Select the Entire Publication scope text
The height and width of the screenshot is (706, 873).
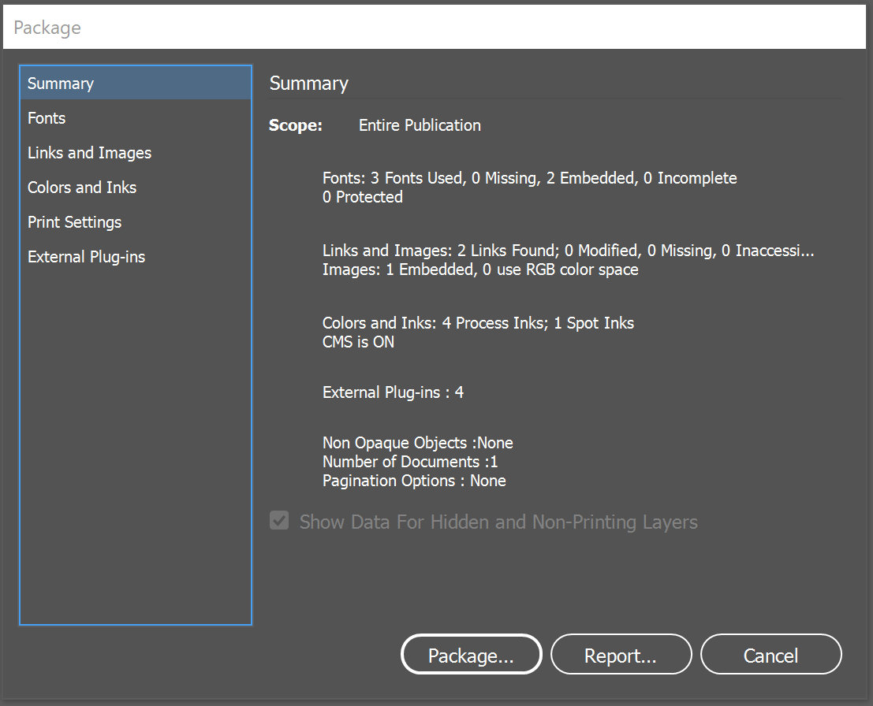point(419,124)
